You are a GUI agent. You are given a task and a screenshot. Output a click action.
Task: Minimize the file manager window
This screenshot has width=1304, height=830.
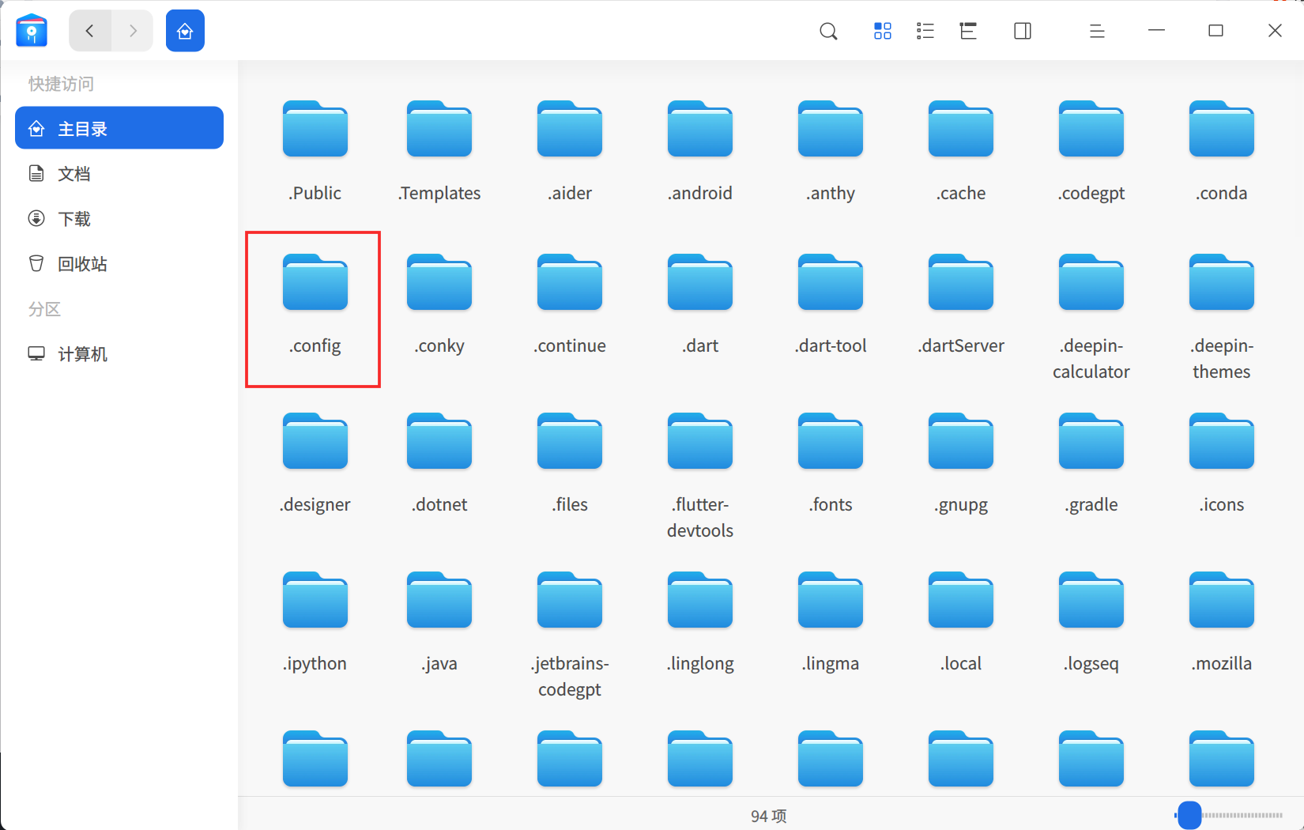1157,31
